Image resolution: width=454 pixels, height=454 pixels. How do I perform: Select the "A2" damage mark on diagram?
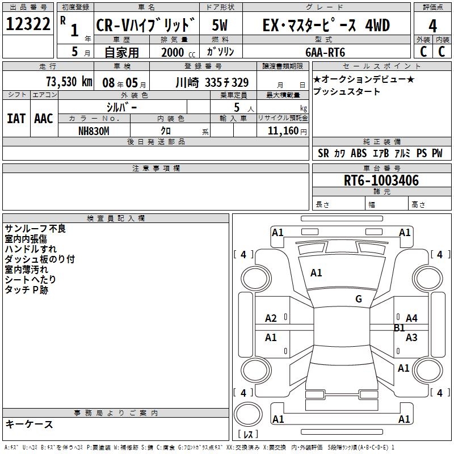(x=271, y=318)
